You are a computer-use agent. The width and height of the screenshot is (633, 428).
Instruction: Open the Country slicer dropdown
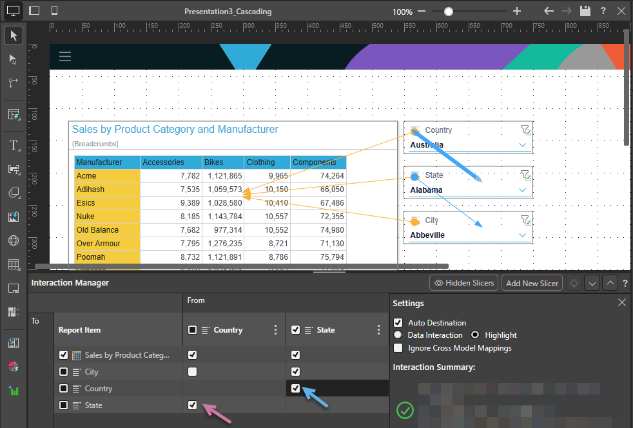(522, 145)
